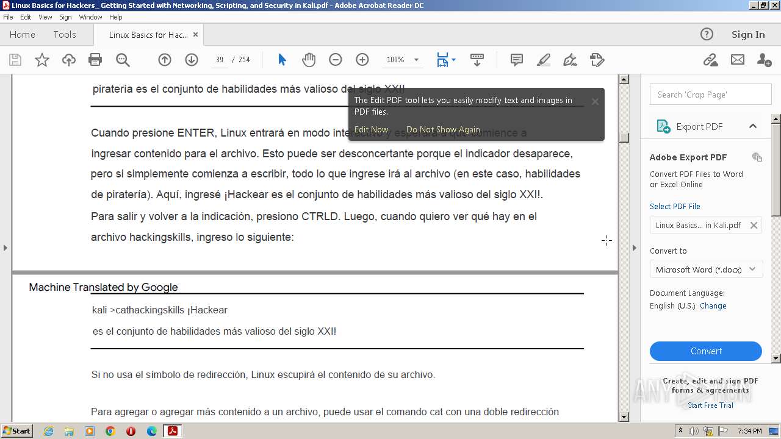
Task: Click the Save file icon
Action: pos(15,60)
